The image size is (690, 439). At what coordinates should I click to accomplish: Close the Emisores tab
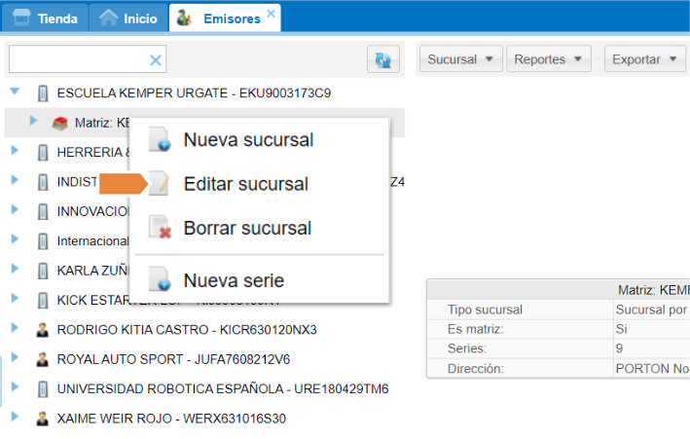[272, 13]
